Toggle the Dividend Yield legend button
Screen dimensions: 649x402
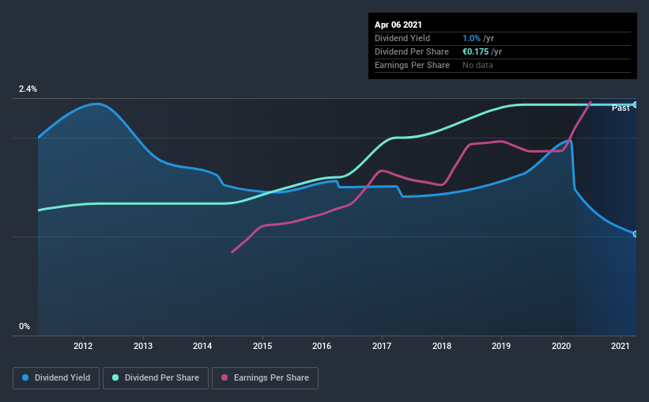(56, 378)
